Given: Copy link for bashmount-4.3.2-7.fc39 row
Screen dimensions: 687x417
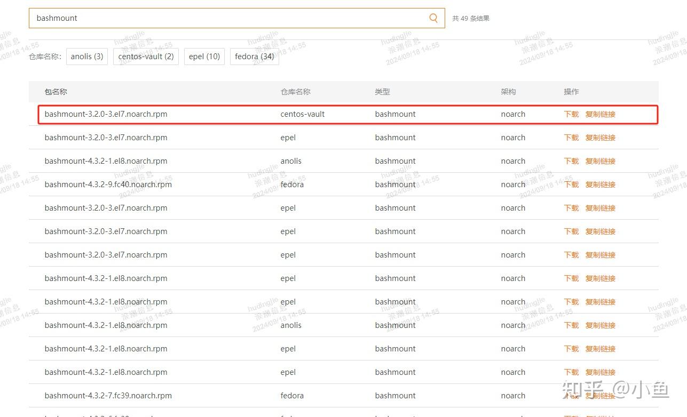Looking at the screenshot, I should (x=599, y=395).
